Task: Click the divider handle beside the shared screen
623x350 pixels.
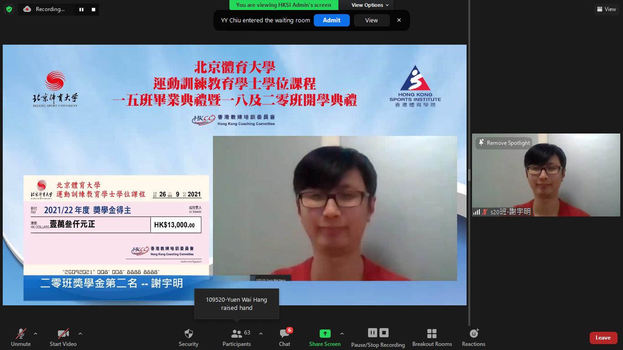Action: [x=469, y=175]
